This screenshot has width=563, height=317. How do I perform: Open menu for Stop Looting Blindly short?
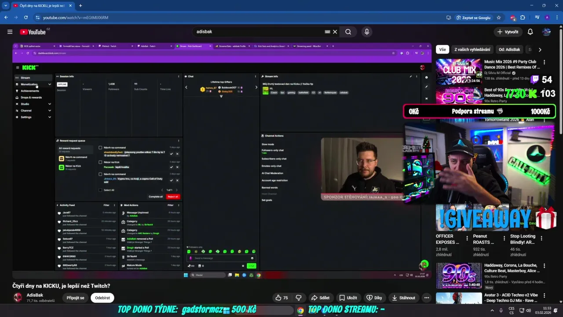tap(541, 238)
